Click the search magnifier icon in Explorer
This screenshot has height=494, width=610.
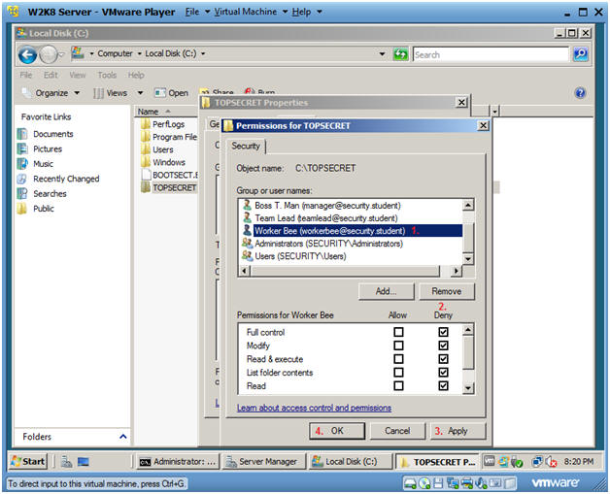tap(580, 54)
